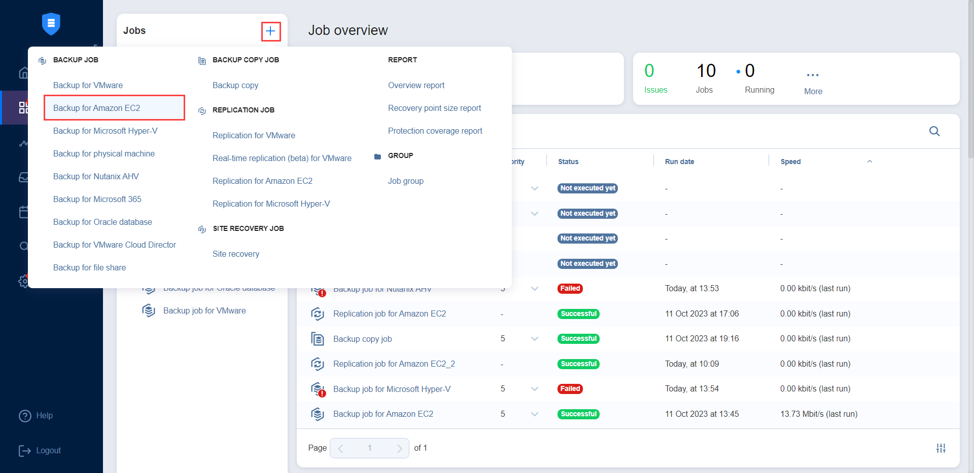Sort by Speed column arrow
Viewport: 974px width, 473px height.
click(869, 162)
